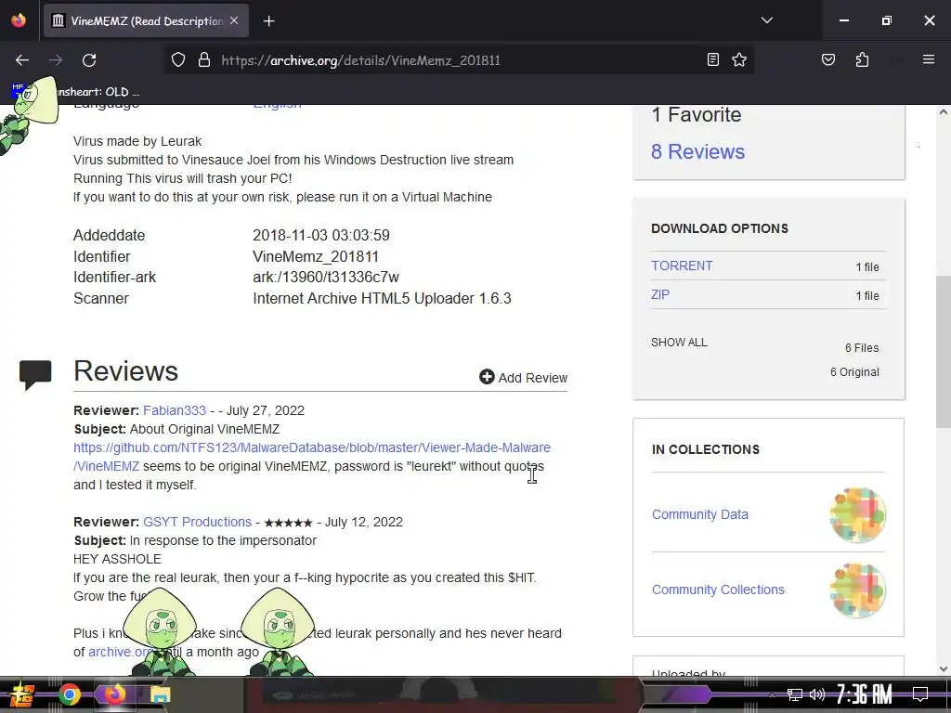Viewport: 951px width, 713px height.
Task: Select the VineMEMZ tab
Action: 146,20
